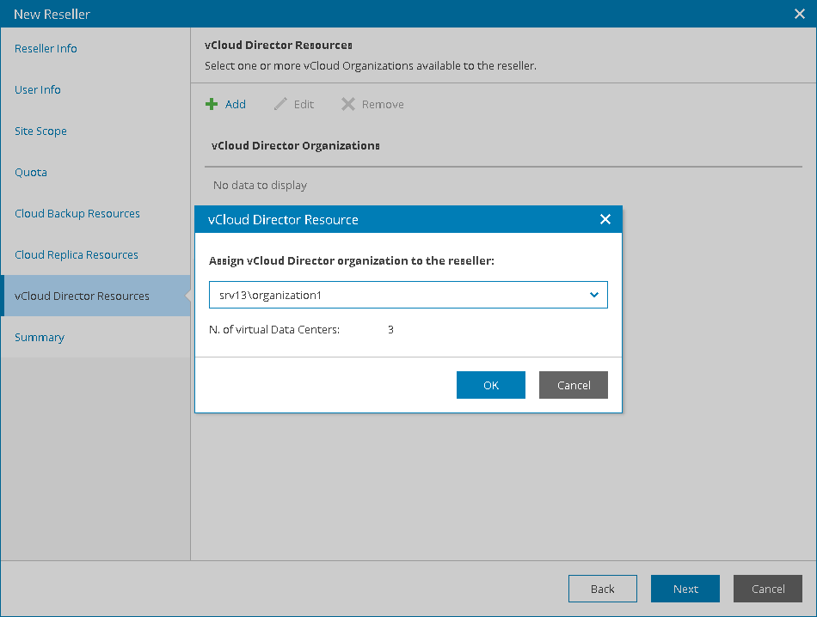Go to Cloud Replica Resources step

77,255
